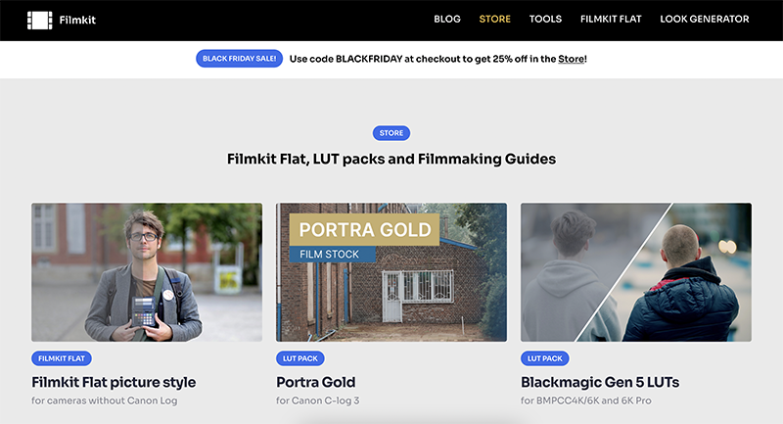Image resolution: width=783 pixels, height=424 pixels.
Task: Select the Portra Gold product title
Action: click(315, 382)
